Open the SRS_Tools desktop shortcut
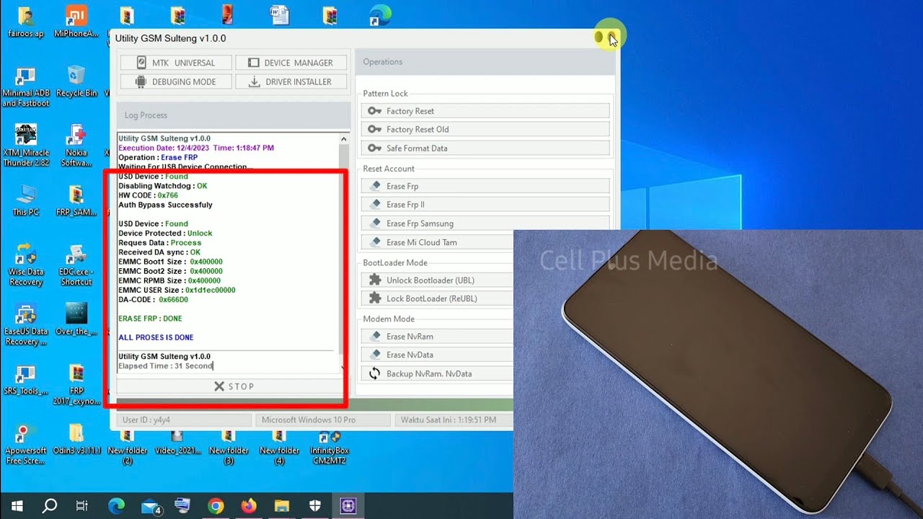 pyautogui.click(x=26, y=380)
